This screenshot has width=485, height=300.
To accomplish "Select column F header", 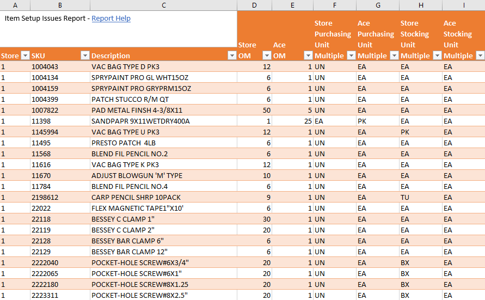I will pyautogui.click(x=335, y=5).
